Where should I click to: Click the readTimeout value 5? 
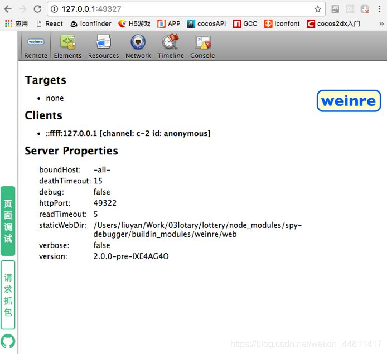pos(96,214)
